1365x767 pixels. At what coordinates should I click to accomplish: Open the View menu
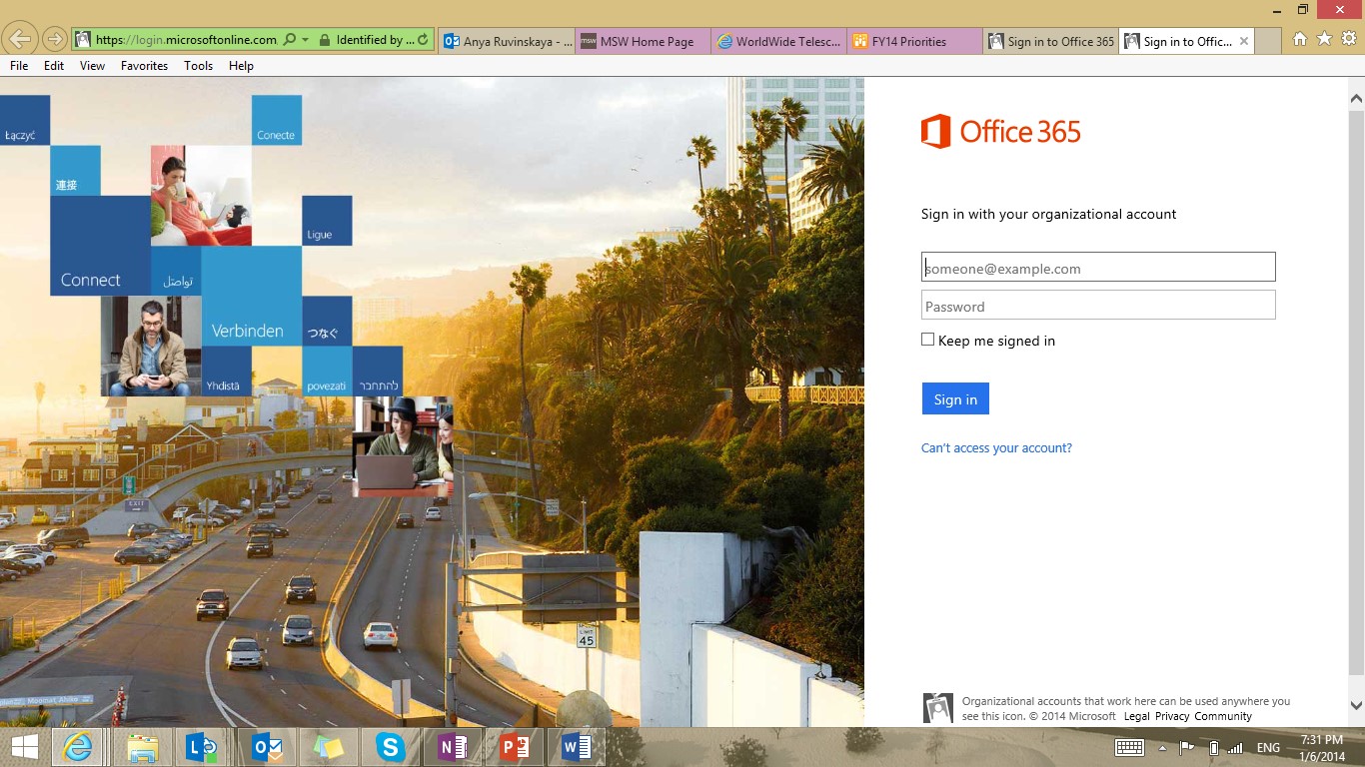click(x=92, y=66)
